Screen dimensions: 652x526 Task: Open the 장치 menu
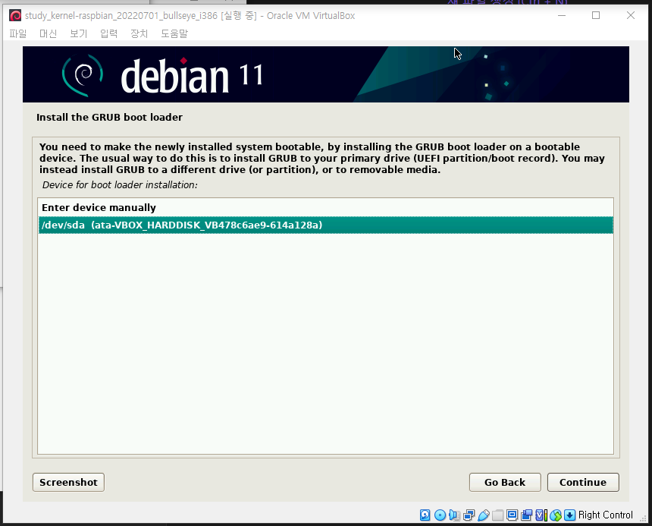point(139,33)
